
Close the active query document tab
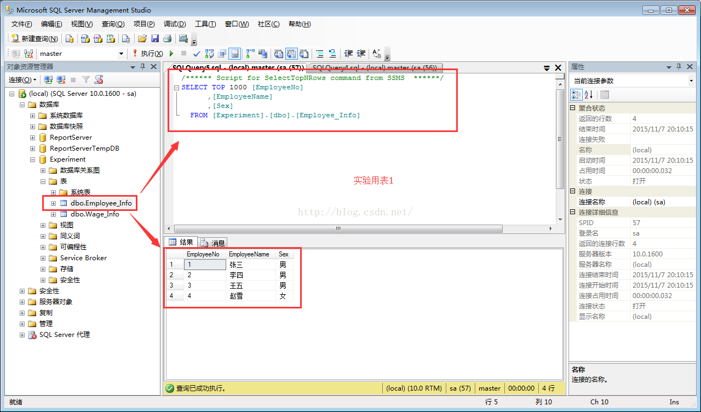(x=558, y=68)
